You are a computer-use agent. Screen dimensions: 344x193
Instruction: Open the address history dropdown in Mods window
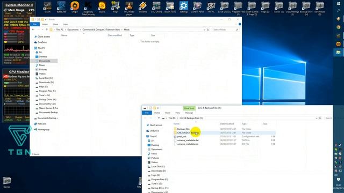pyautogui.click(x=204, y=29)
